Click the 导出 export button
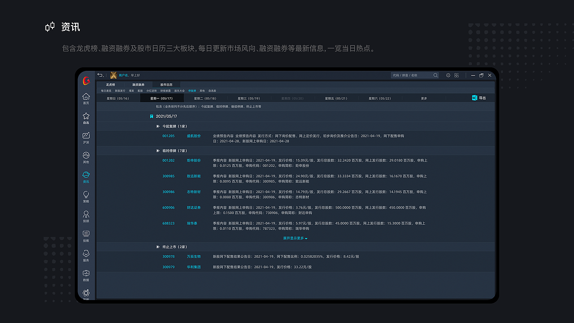The width and height of the screenshot is (574, 323). [x=480, y=98]
